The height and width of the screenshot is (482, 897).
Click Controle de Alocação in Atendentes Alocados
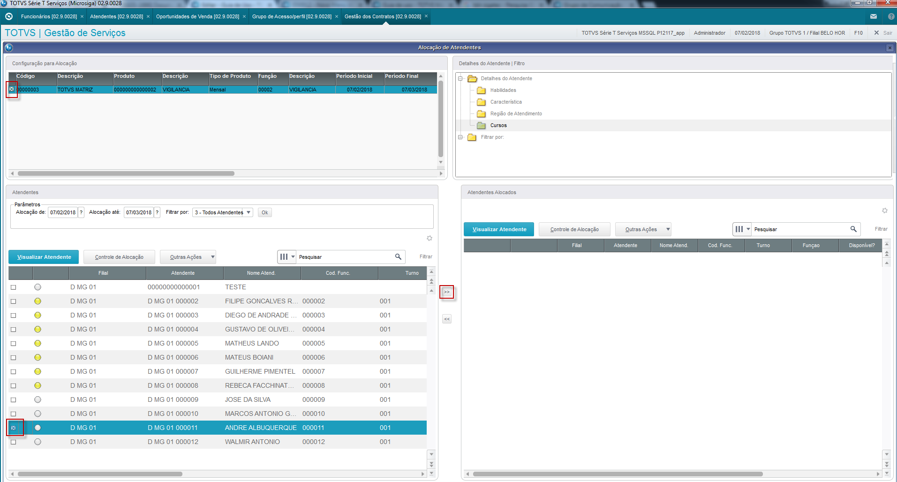click(574, 229)
